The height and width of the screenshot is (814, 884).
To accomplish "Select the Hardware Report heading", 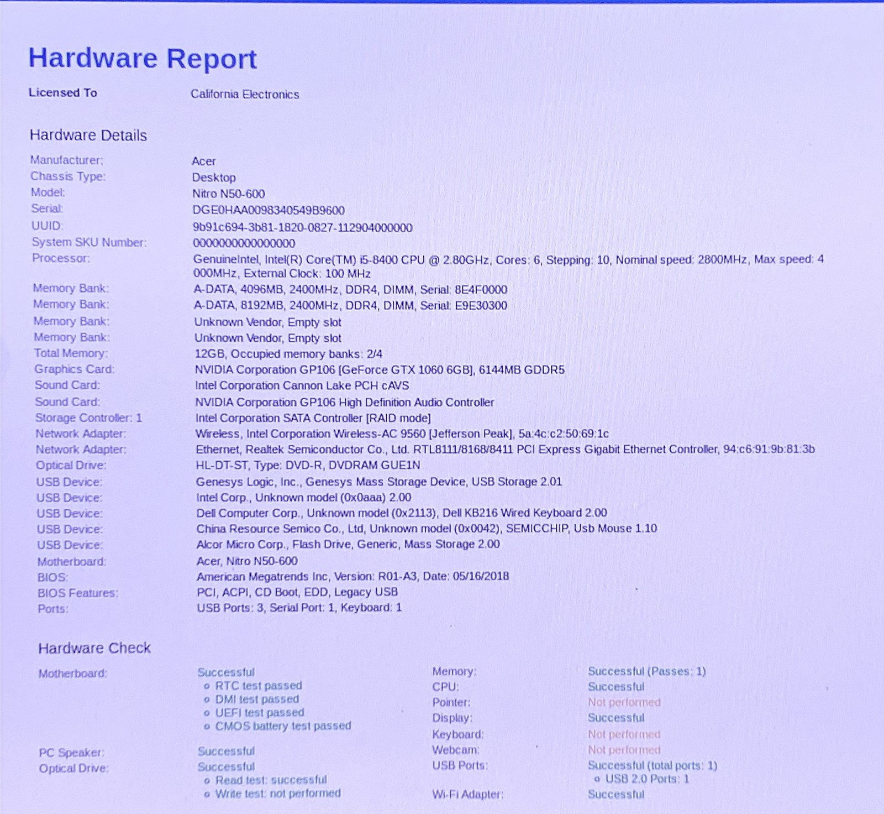I will pos(143,59).
